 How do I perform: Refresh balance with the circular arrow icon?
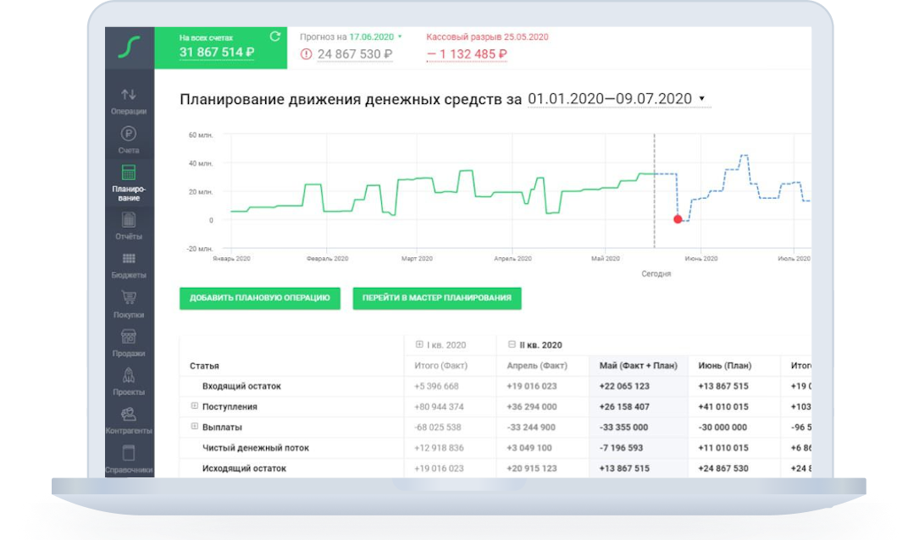pyautogui.click(x=274, y=37)
